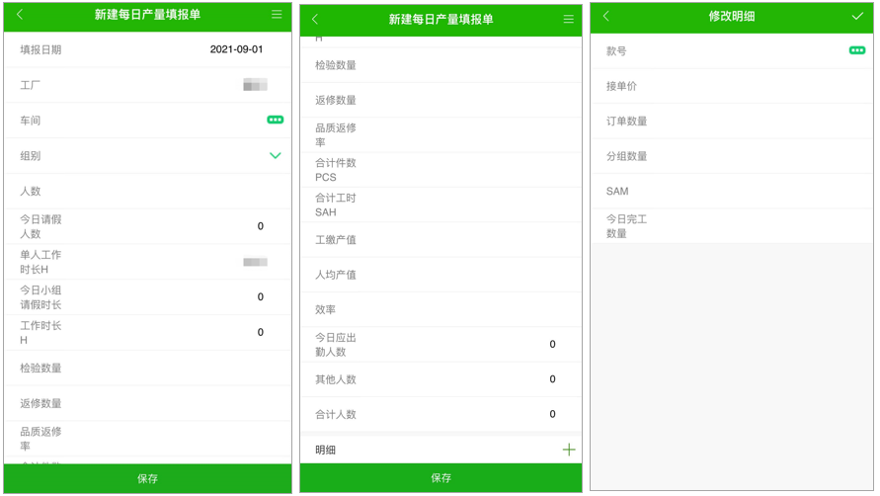
Task: Edit the 其他人数 value
Action: 553,379
